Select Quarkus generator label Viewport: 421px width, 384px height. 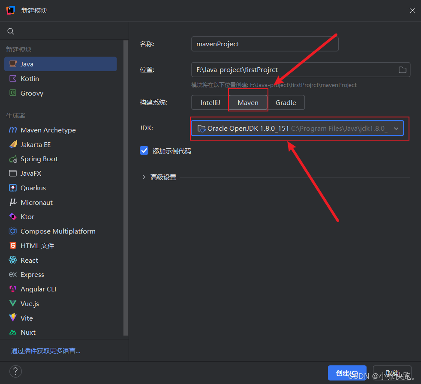(33, 188)
